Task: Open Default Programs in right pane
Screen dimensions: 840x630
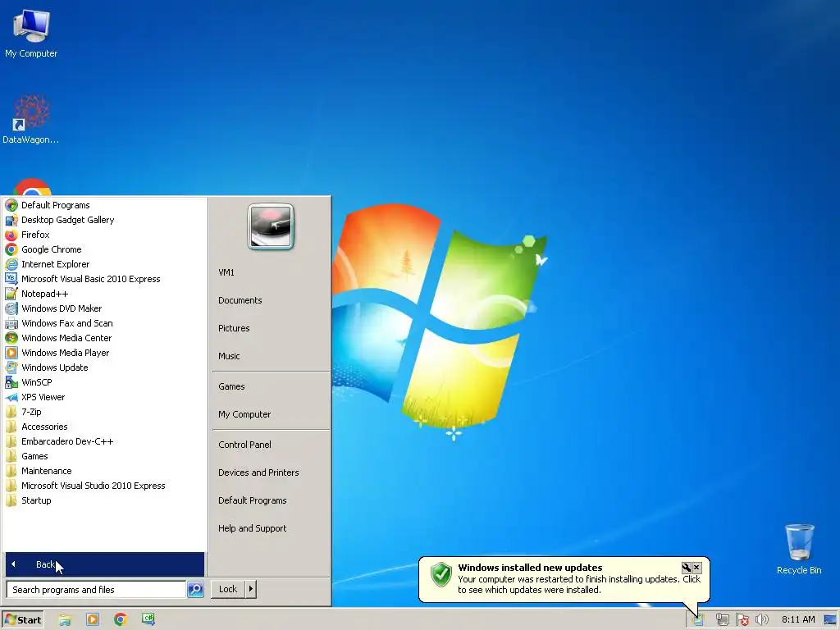Action: click(x=253, y=500)
